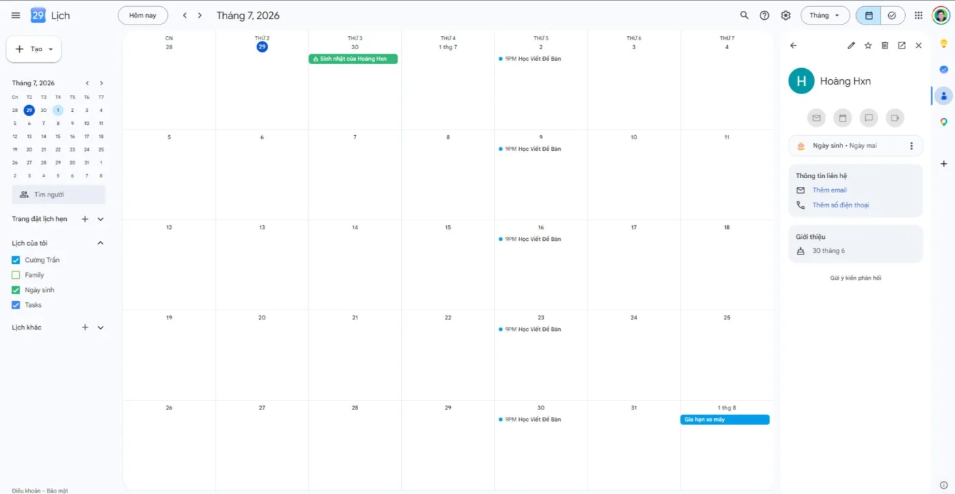Click the Thêm email link
955x494 pixels.
tap(829, 190)
